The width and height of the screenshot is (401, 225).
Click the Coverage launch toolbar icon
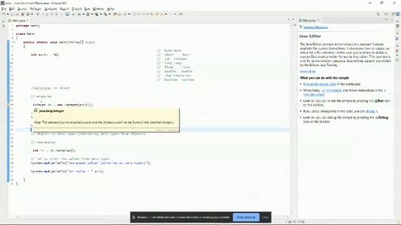(96, 14)
